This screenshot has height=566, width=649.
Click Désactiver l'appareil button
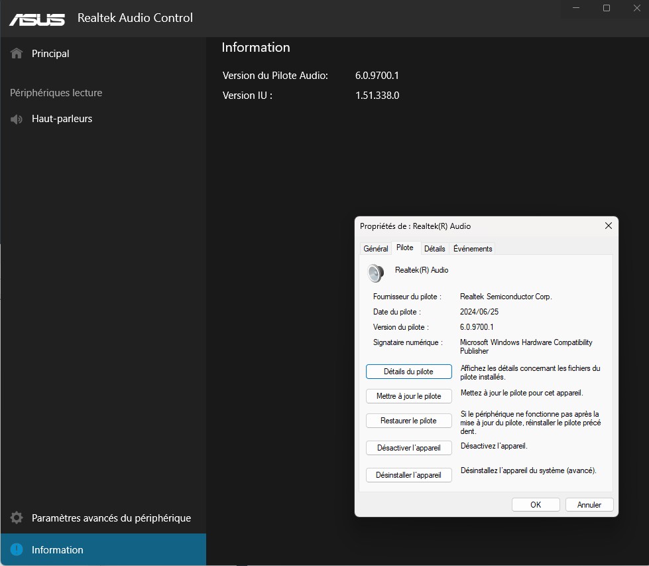pos(408,448)
